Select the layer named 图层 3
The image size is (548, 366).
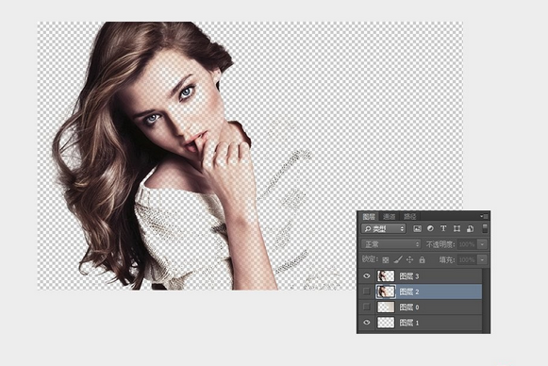(x=409, y=276)
